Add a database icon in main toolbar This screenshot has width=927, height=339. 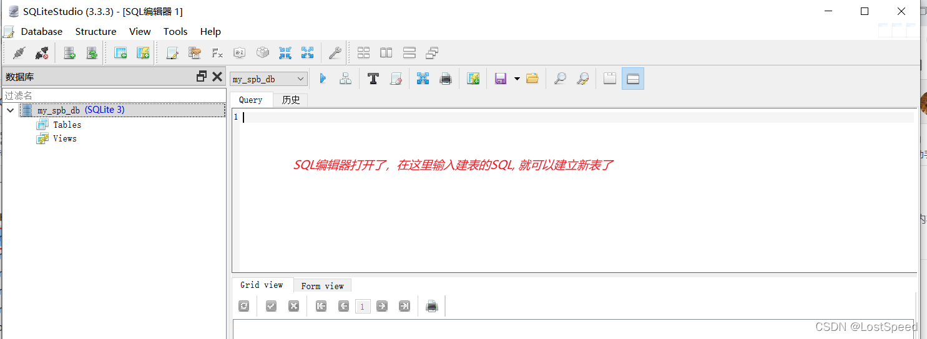(70, 53)
